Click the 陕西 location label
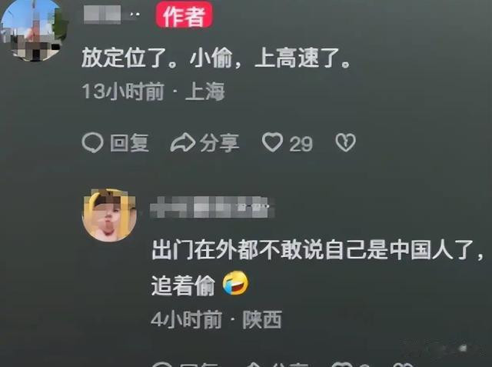The height and width of the screenshot is (367, 492). pyautogui.click(x=262, y=319)
